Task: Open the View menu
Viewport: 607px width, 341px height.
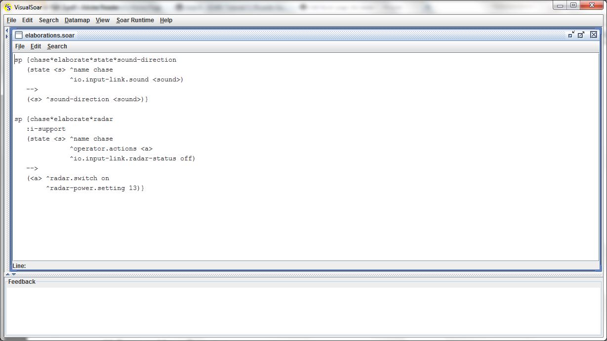Action: click(102, 20)
